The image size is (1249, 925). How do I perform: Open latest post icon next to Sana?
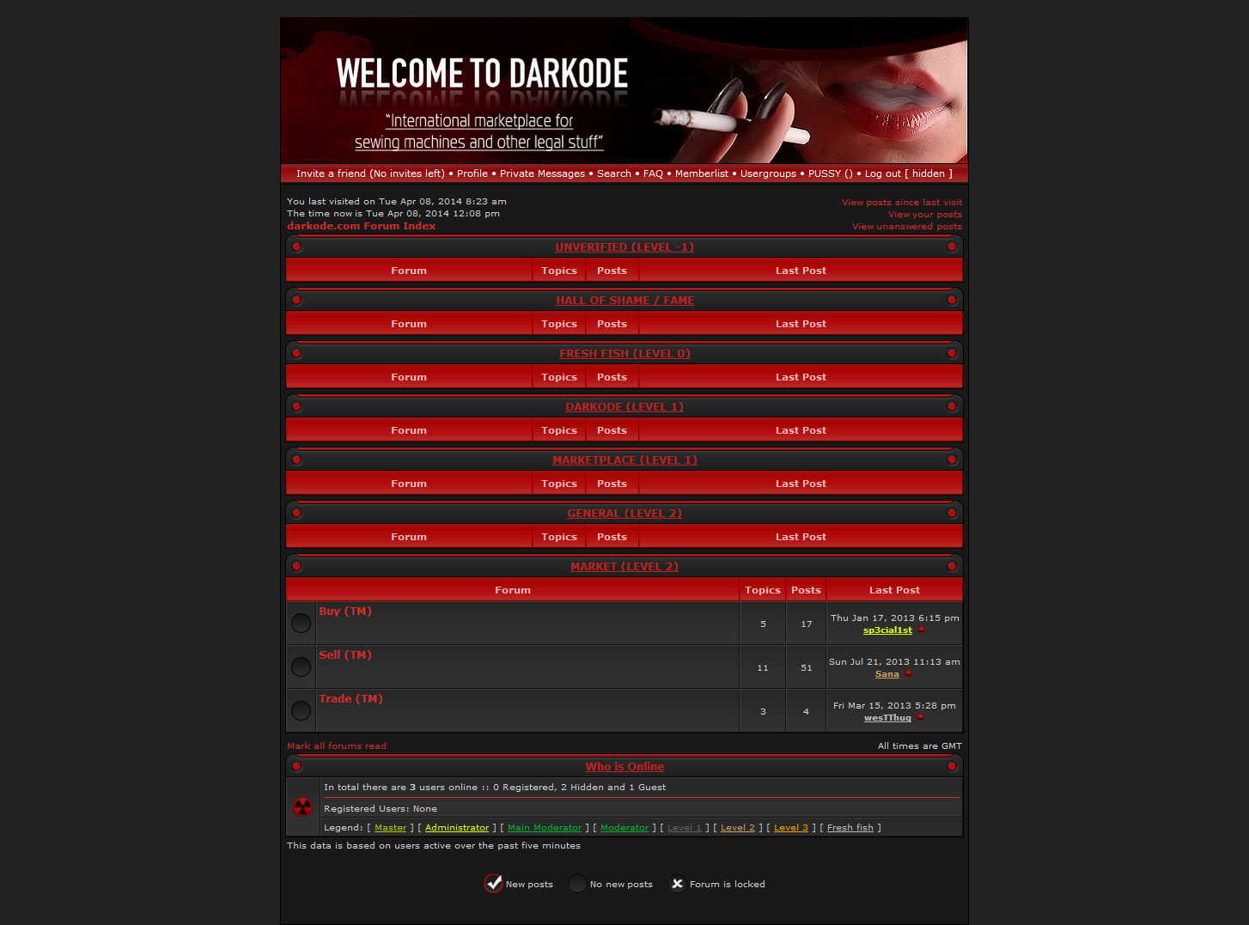pyautogui.click(x=908, y=673)
